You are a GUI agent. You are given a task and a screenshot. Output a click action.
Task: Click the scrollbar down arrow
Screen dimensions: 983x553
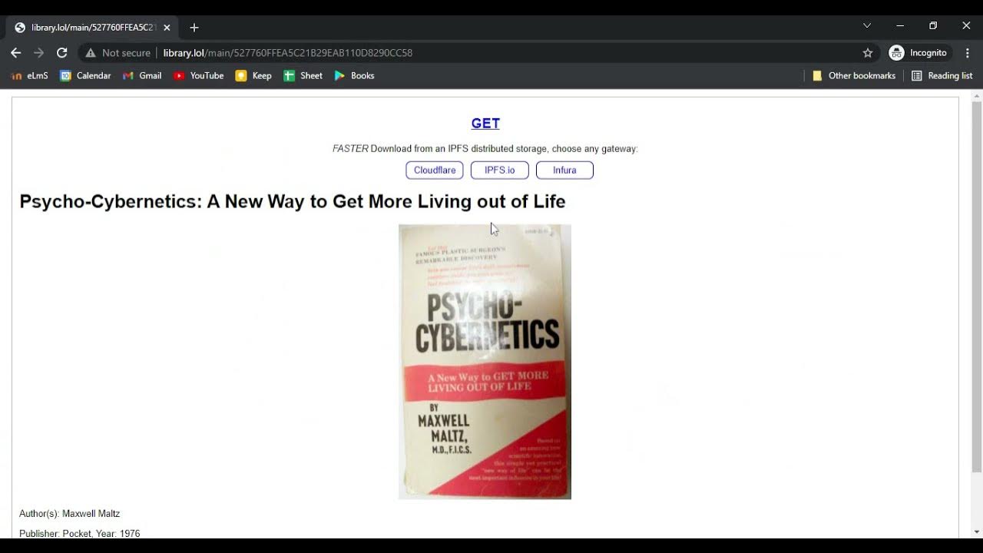click(x=977, y=531)
